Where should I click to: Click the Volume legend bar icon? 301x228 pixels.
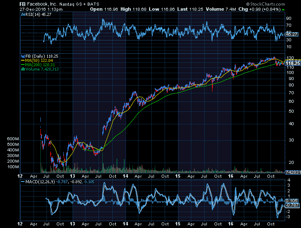tap(23, 69)
